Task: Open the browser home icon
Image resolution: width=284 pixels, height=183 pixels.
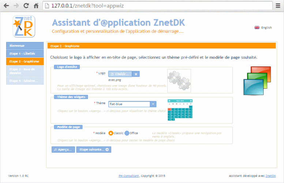Action: tap(36, 6)
